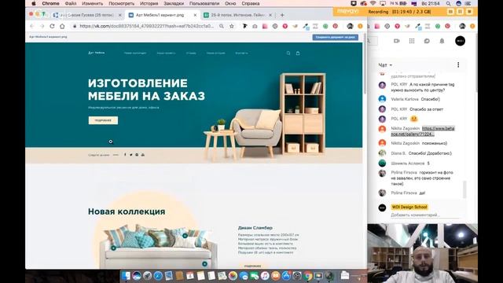Open a new Chrome tab
This screenshot has height=283, width=503.
coord(282,15)
